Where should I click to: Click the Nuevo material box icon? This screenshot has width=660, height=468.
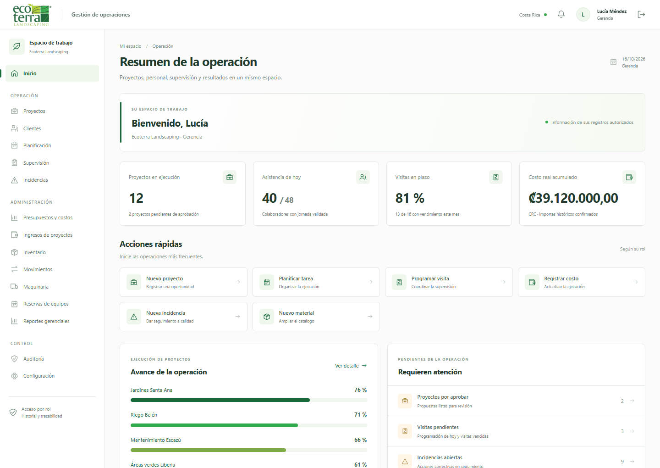[x=267, y=317]
